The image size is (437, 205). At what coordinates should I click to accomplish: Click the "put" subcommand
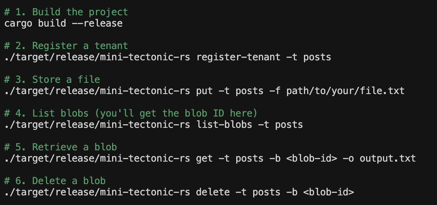204,91
